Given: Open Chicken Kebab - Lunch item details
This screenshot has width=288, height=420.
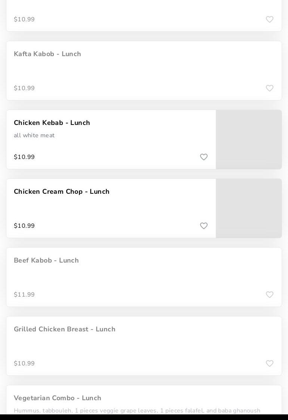Looking at the screenshot, I should click(52, 123).
